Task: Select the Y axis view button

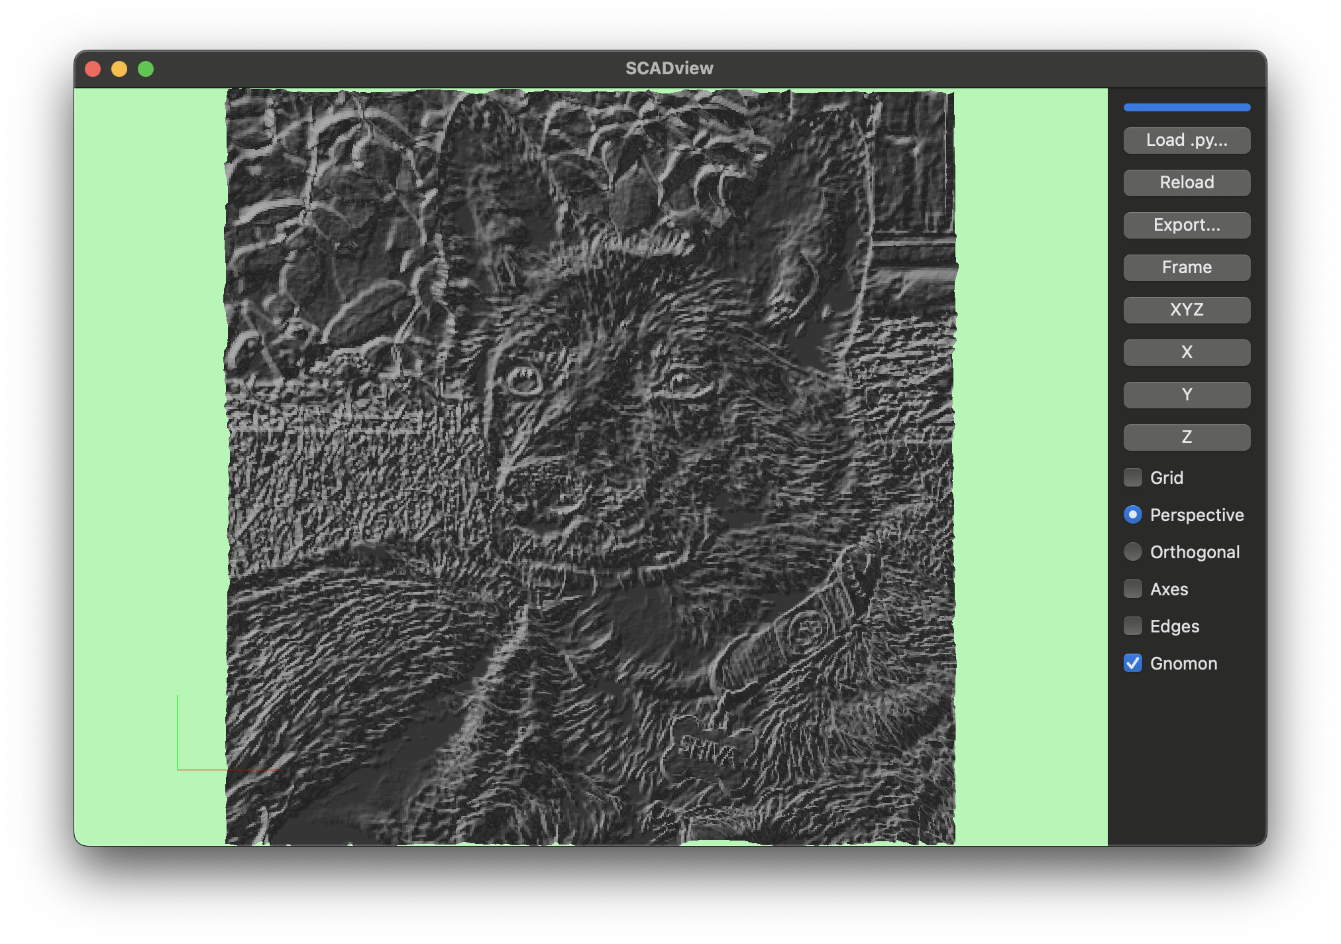Action: coord(1186,394)
